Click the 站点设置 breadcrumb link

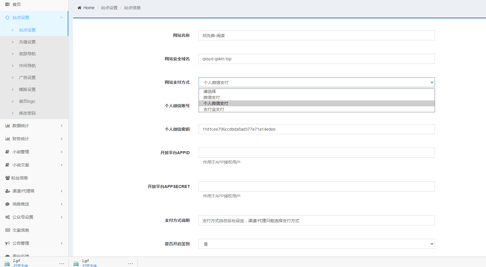click(x=109, y=8)
